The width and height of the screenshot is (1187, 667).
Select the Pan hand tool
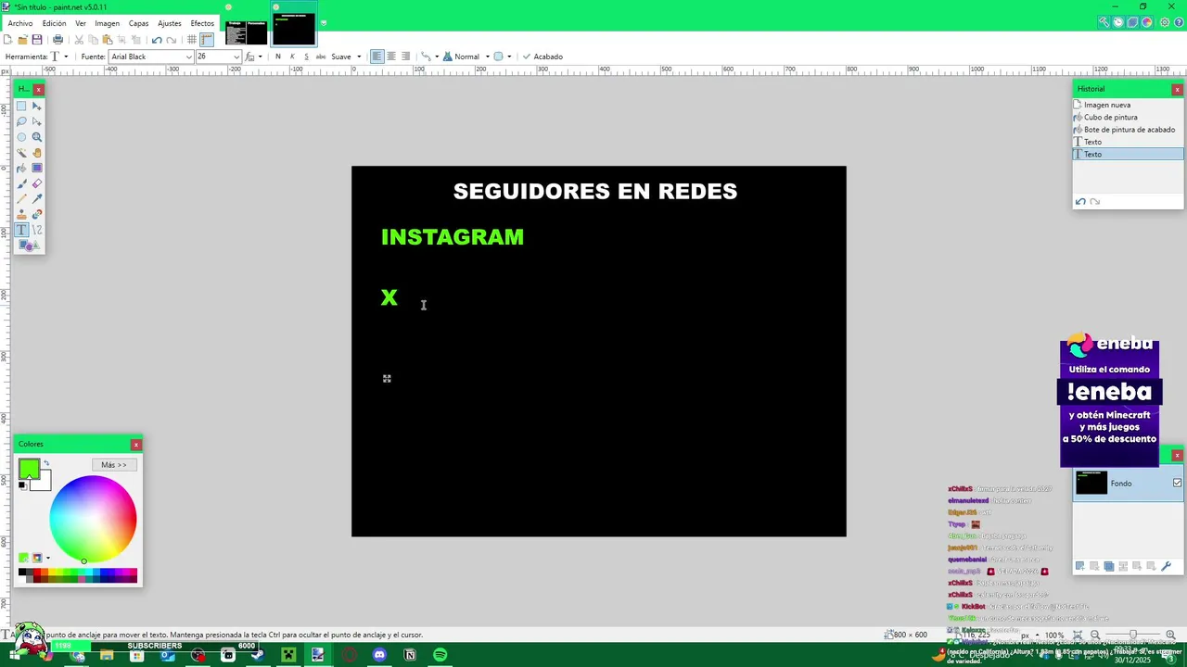click(x=37, y=153)
